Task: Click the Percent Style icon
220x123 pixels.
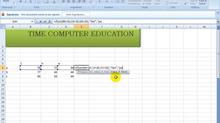Action: tap(107, 1)
